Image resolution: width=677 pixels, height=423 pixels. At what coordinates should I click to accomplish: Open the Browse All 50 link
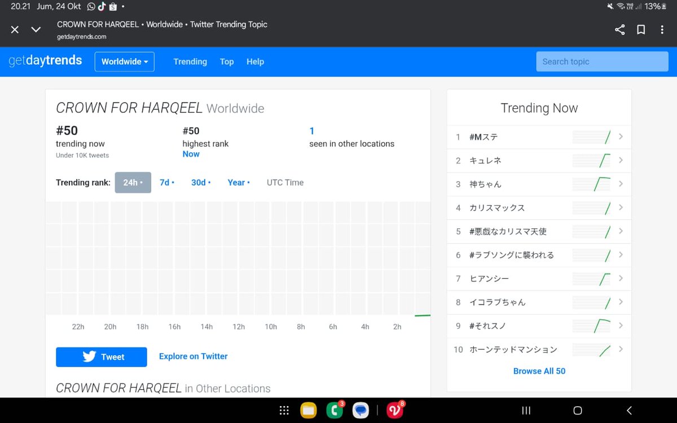coord(539,371)
